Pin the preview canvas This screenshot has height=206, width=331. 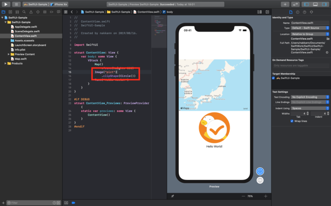[173, 196]
